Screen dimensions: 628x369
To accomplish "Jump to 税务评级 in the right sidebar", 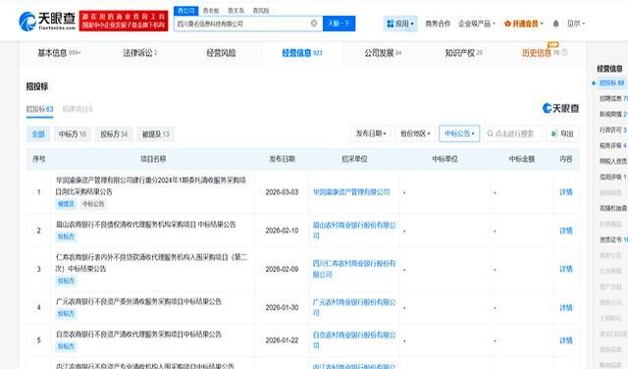I will pyautogui.click(x=613, y=145).
